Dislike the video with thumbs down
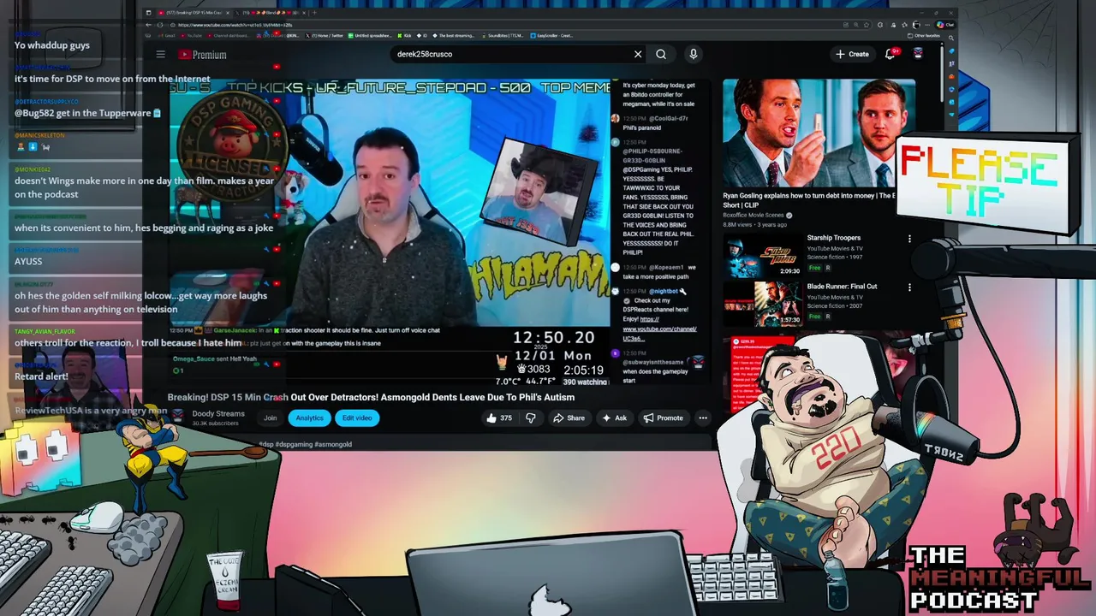 531,418
